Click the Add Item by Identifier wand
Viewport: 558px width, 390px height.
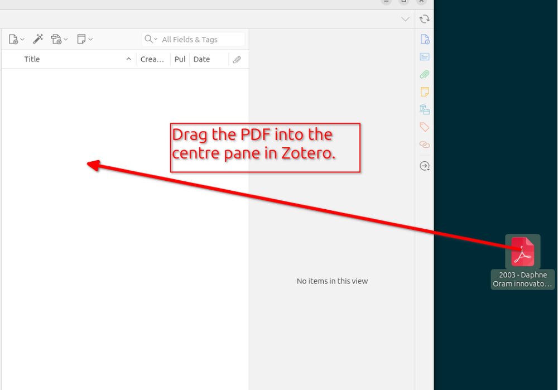[38, 39]
